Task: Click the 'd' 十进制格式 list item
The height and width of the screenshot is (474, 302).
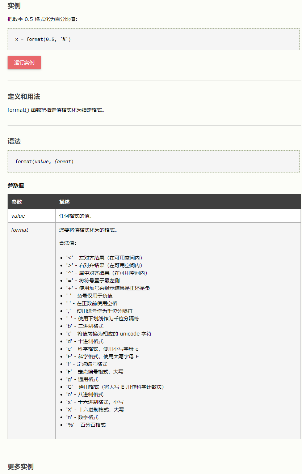Action: (x=85, y=341)
